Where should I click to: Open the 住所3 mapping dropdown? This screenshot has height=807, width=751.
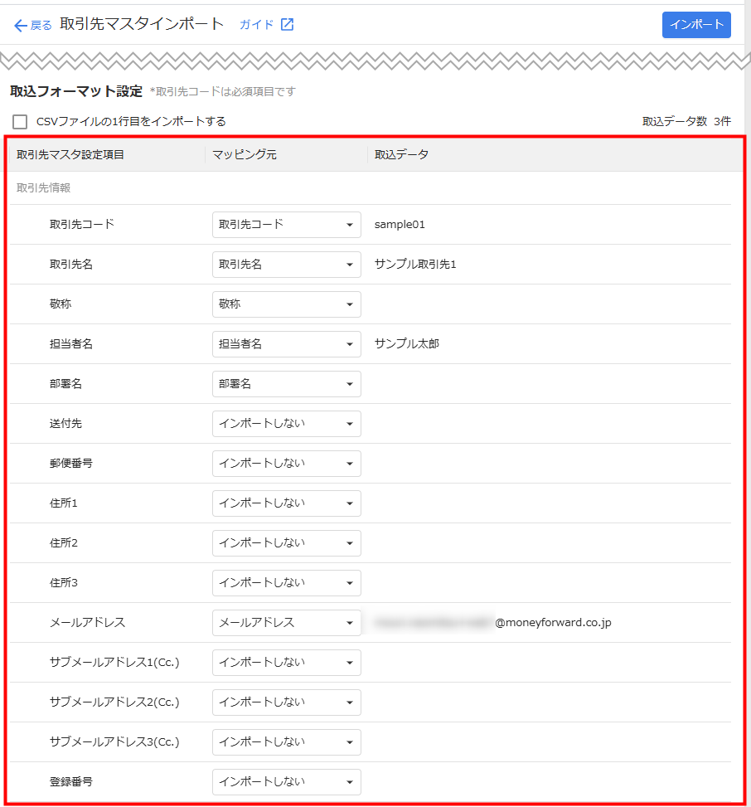[x=286, y=583]
